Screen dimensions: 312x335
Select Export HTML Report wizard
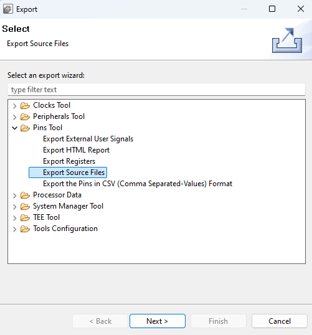click(x=77, y=150)
